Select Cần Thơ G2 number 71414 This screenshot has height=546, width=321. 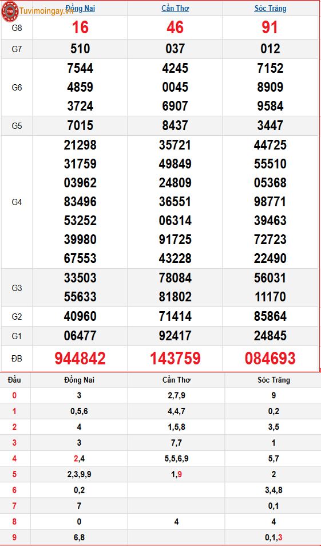pos(175,316)
